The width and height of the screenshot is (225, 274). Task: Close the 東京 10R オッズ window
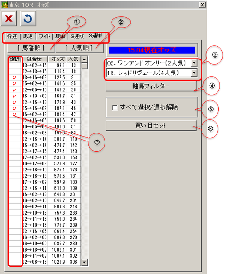[x=202, y=5]
